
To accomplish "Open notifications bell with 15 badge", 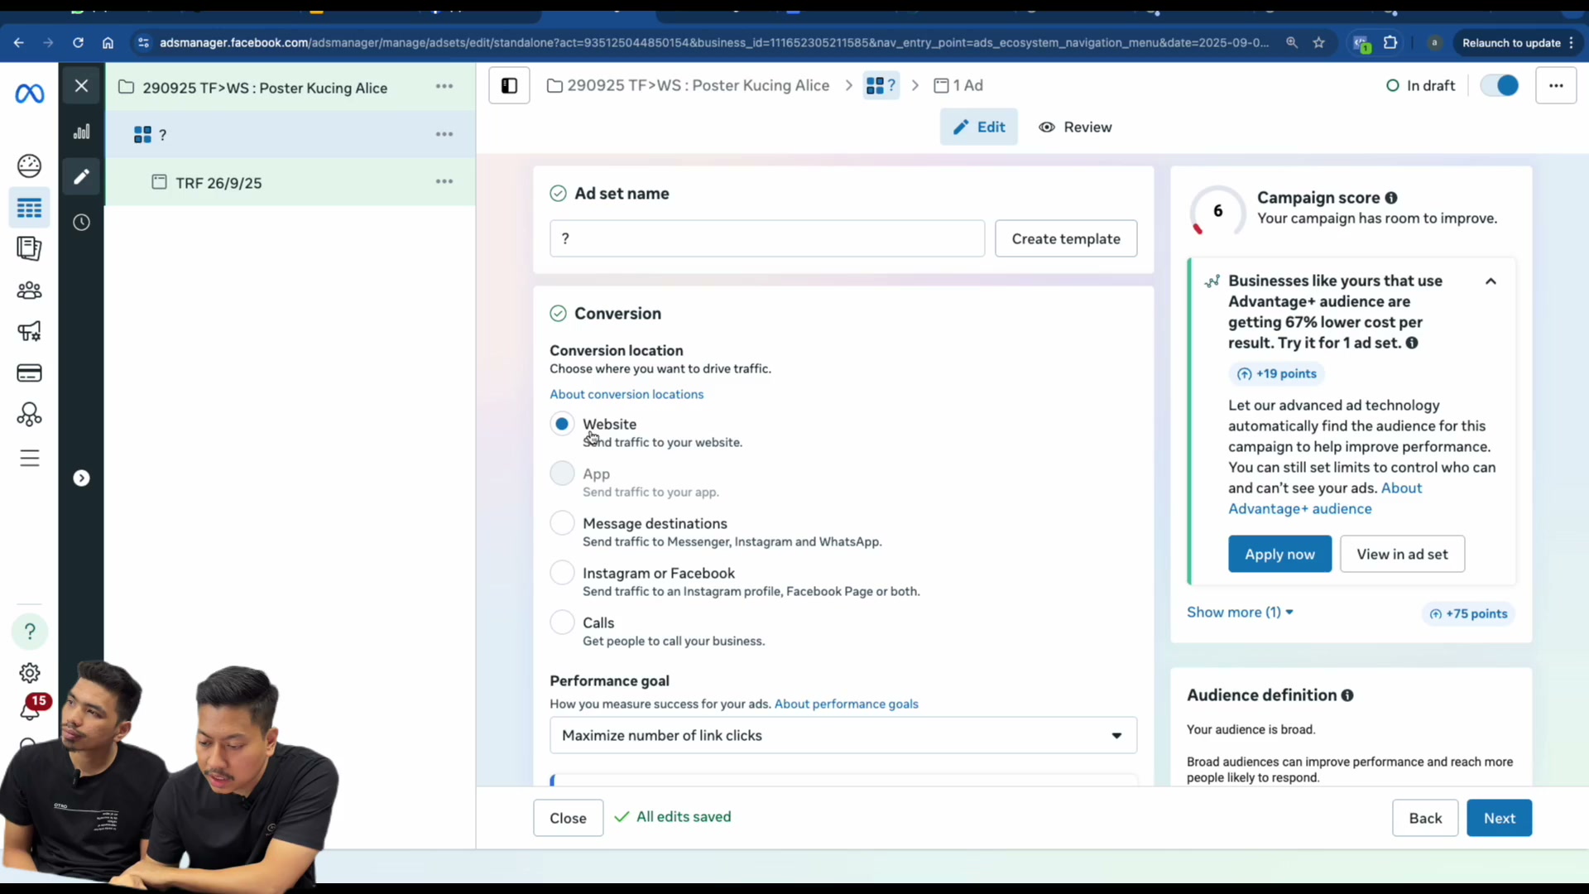I will click(31, 708).
